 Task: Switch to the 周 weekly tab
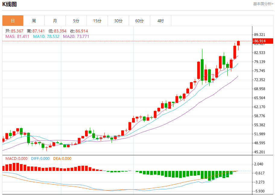coord(34,21)
